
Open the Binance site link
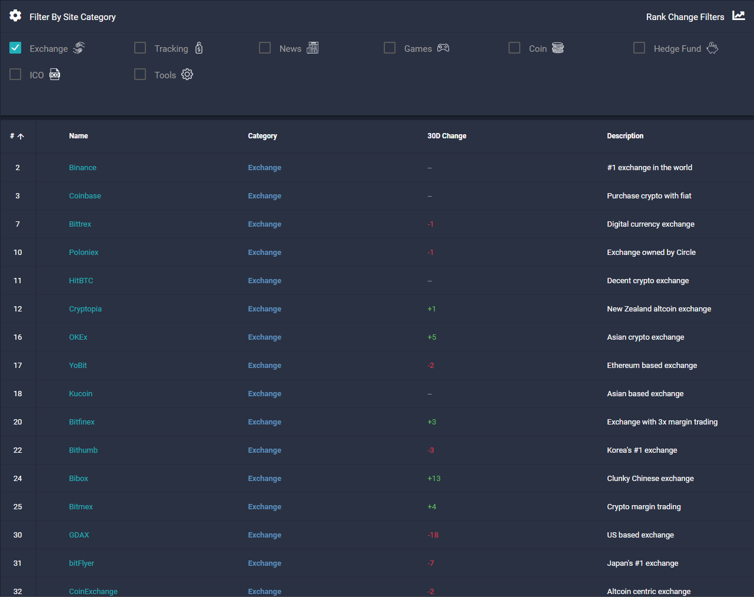pyautogui.click(x=82, y=167)
